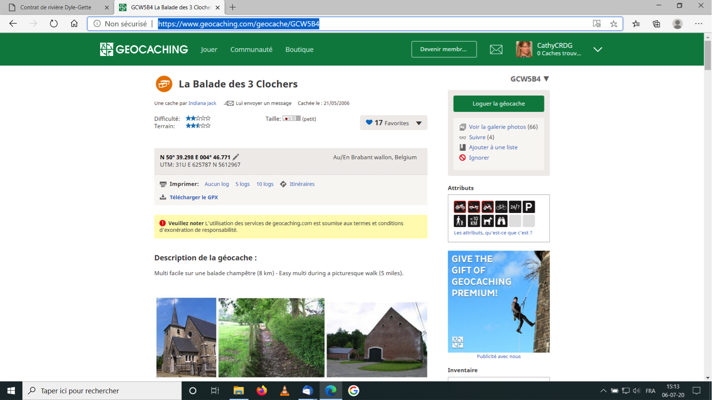Viewport: 712px width, 400px height.
Task: Open the CathyCRDG profile menu chevron
Action: pyautogui.click(x=598, y=50)
